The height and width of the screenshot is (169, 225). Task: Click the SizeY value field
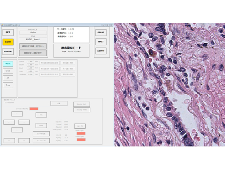coord(30,71)
